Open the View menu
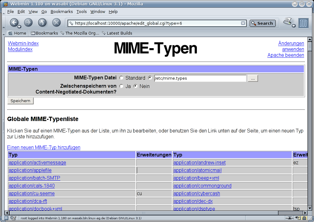 [x=33, y=12]
